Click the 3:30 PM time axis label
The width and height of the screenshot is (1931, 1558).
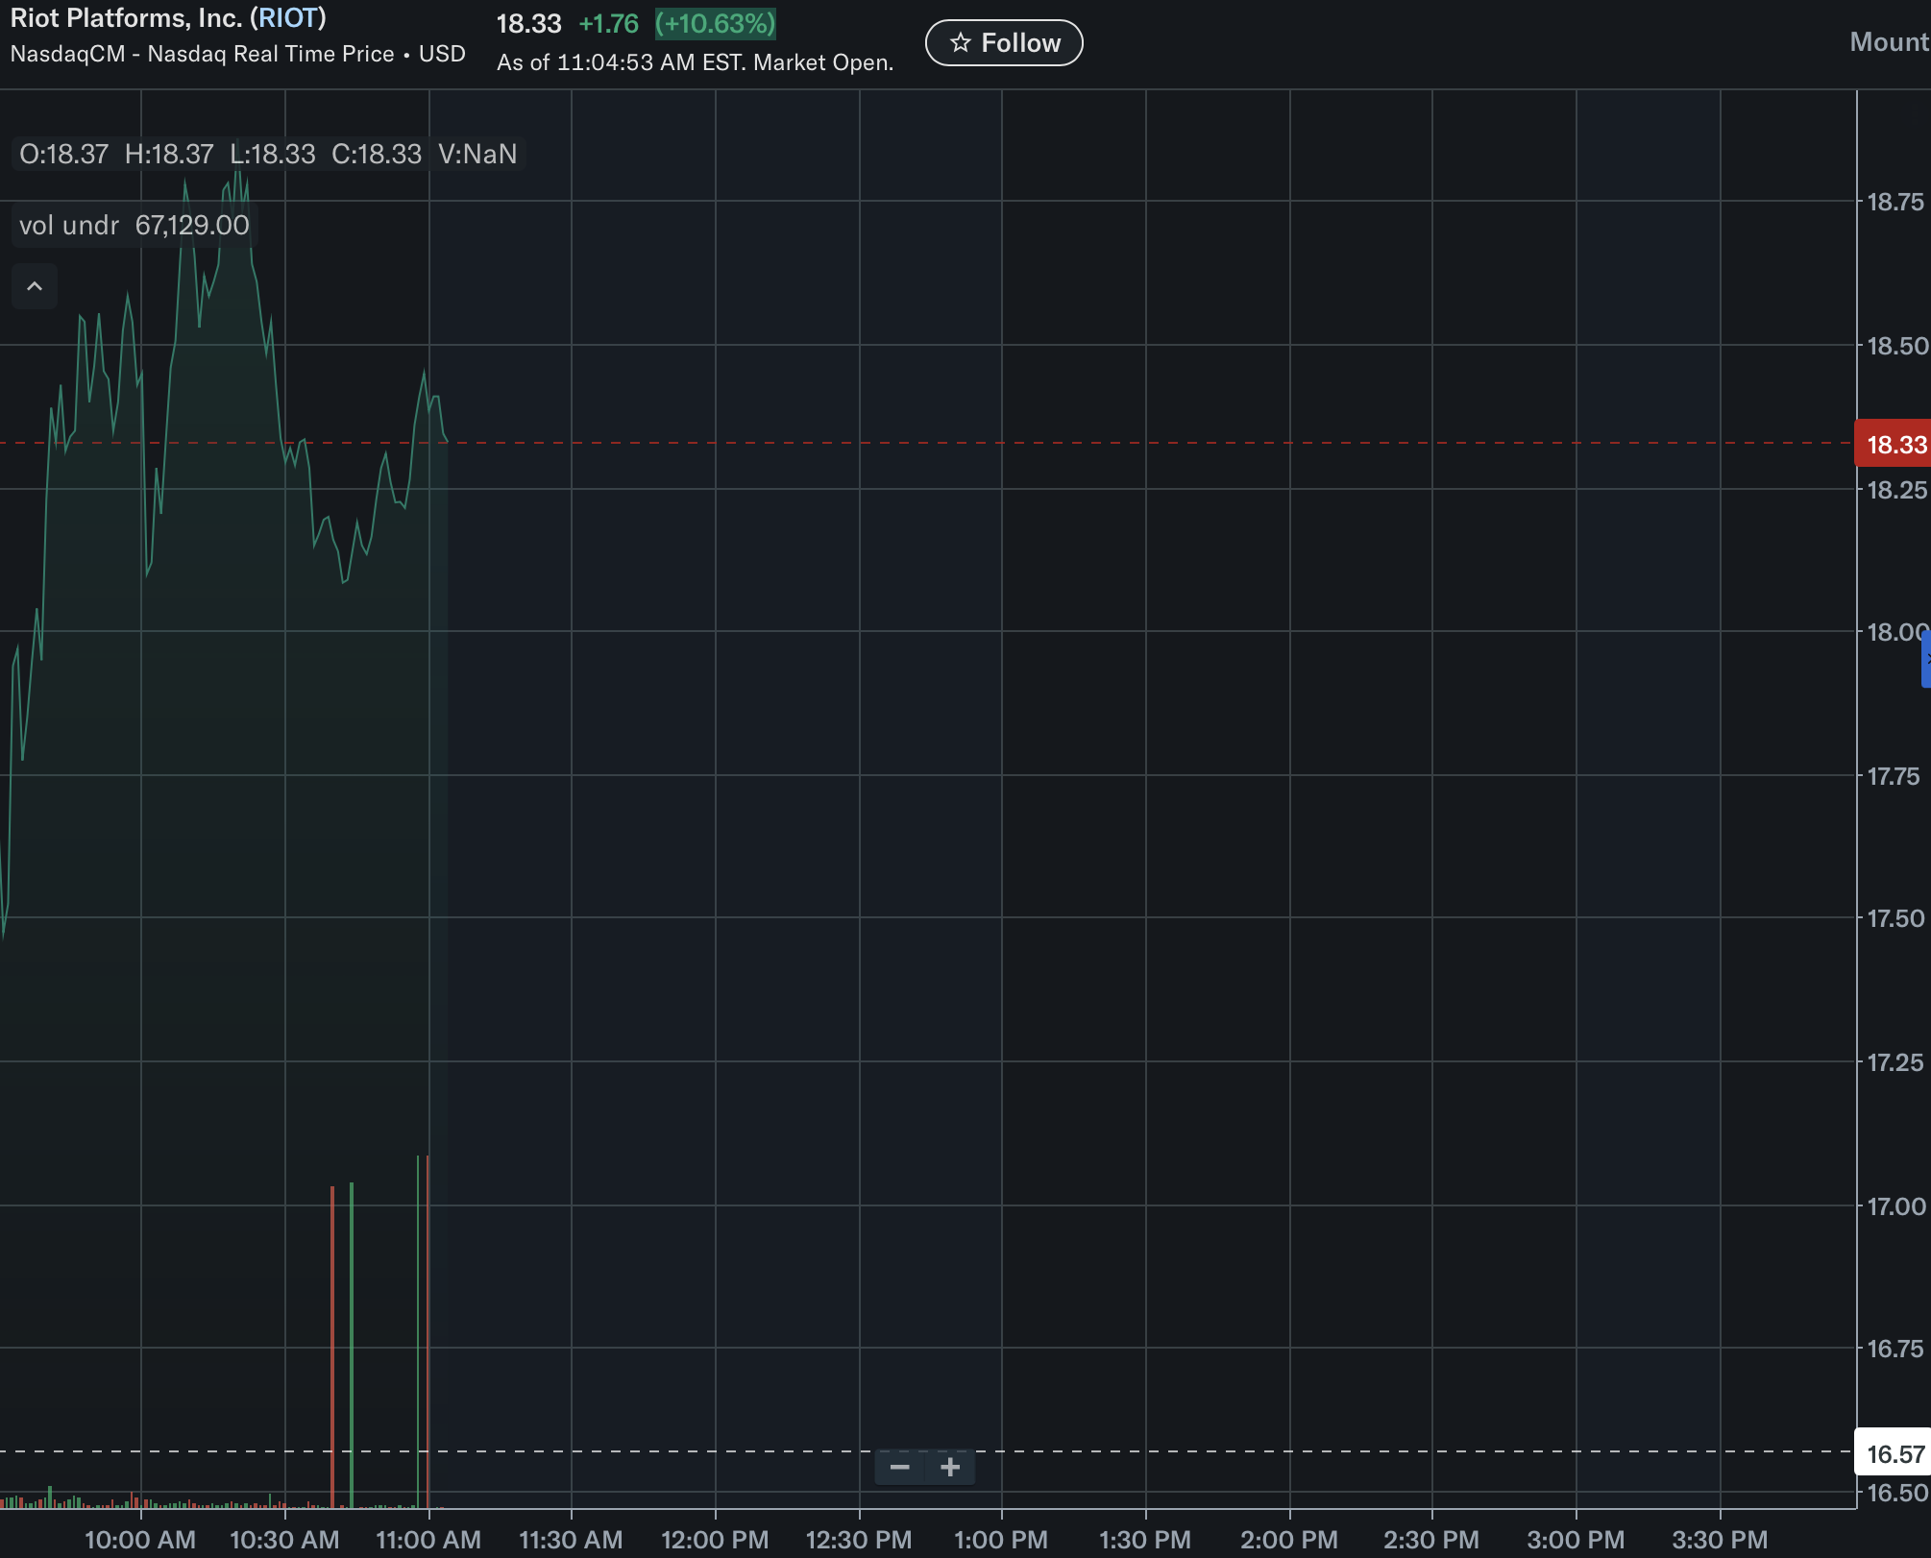point(1720,1540)
